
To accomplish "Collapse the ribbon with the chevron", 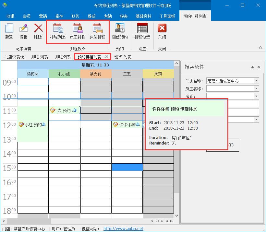I will point(260,48).
